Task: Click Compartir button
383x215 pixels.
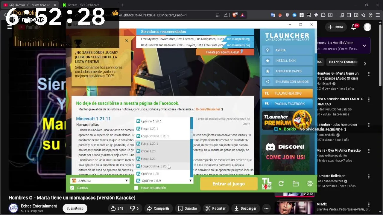Action: point(158,208)
